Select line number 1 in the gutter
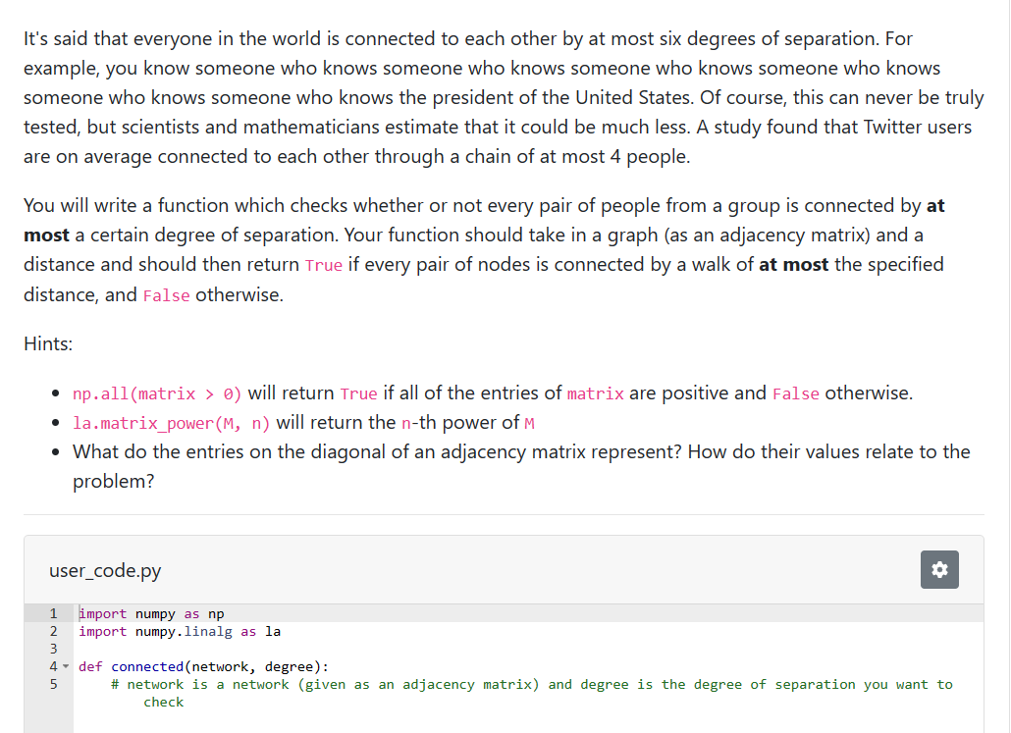 pyautogui.click(x=52, y=613)
